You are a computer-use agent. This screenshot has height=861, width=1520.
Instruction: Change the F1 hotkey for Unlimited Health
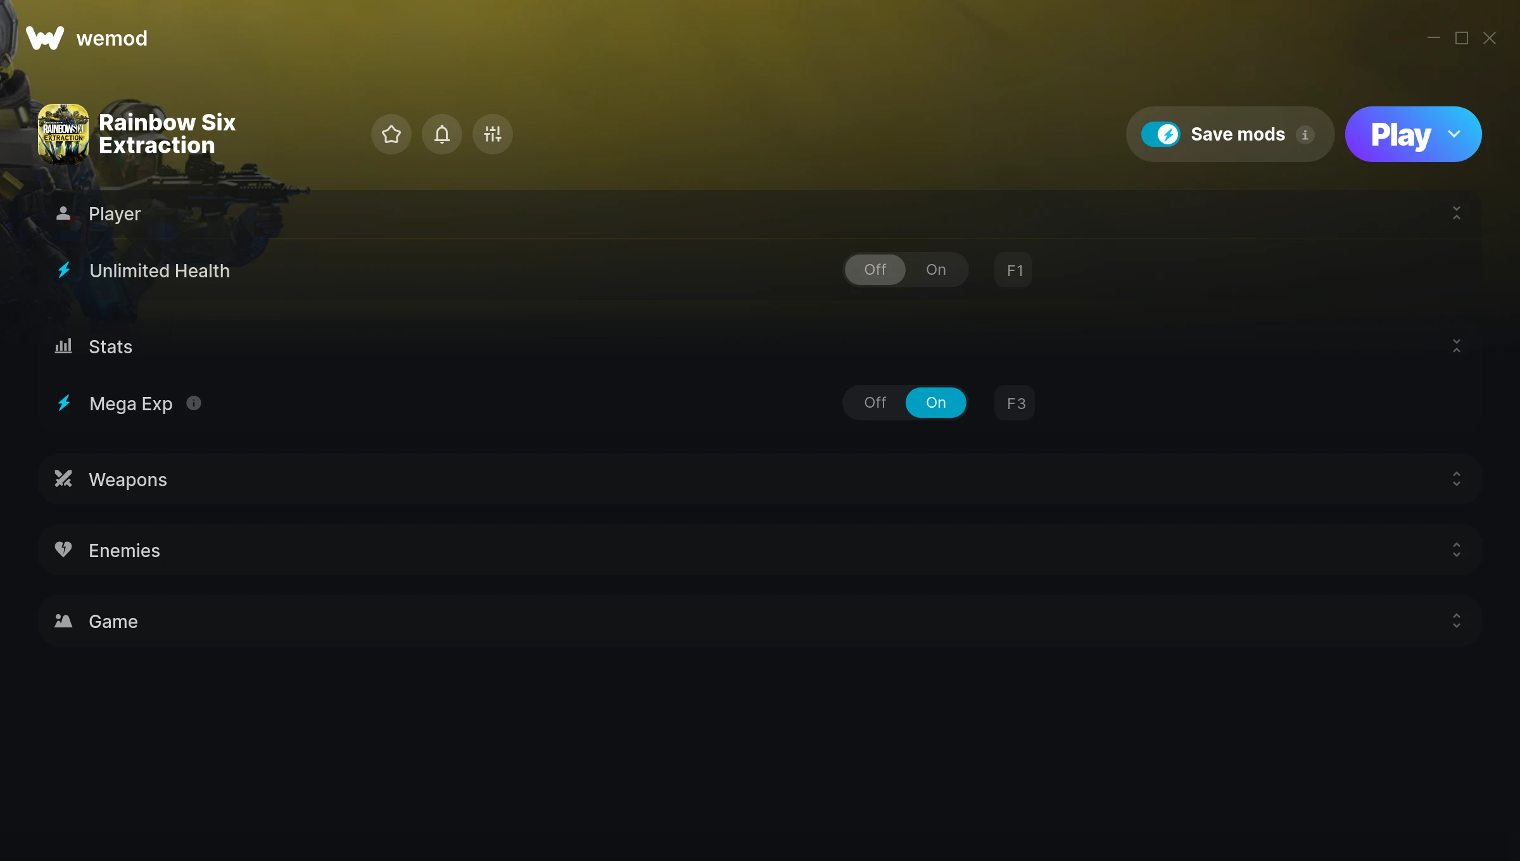1013,270
